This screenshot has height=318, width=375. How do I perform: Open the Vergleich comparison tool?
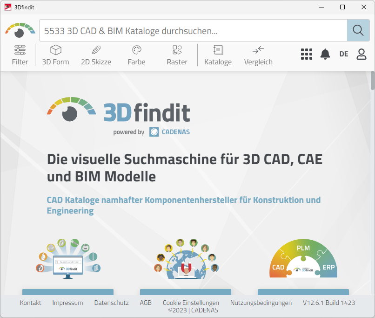(x=258, y=55)
